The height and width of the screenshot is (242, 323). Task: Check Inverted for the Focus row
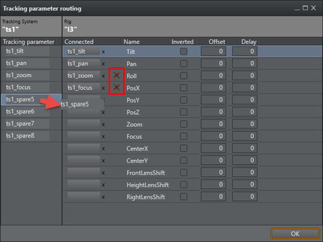tap(184, 136)
